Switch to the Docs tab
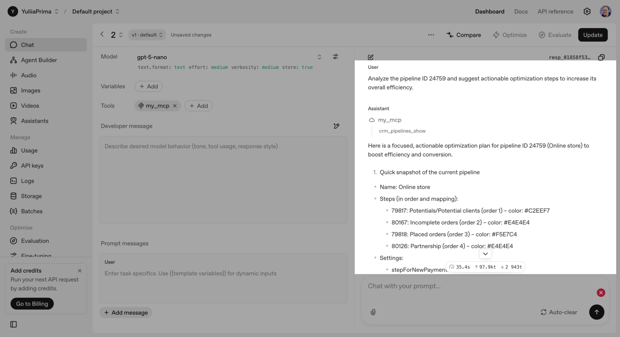The image size is (620, 337). click(x=521, y=11)
